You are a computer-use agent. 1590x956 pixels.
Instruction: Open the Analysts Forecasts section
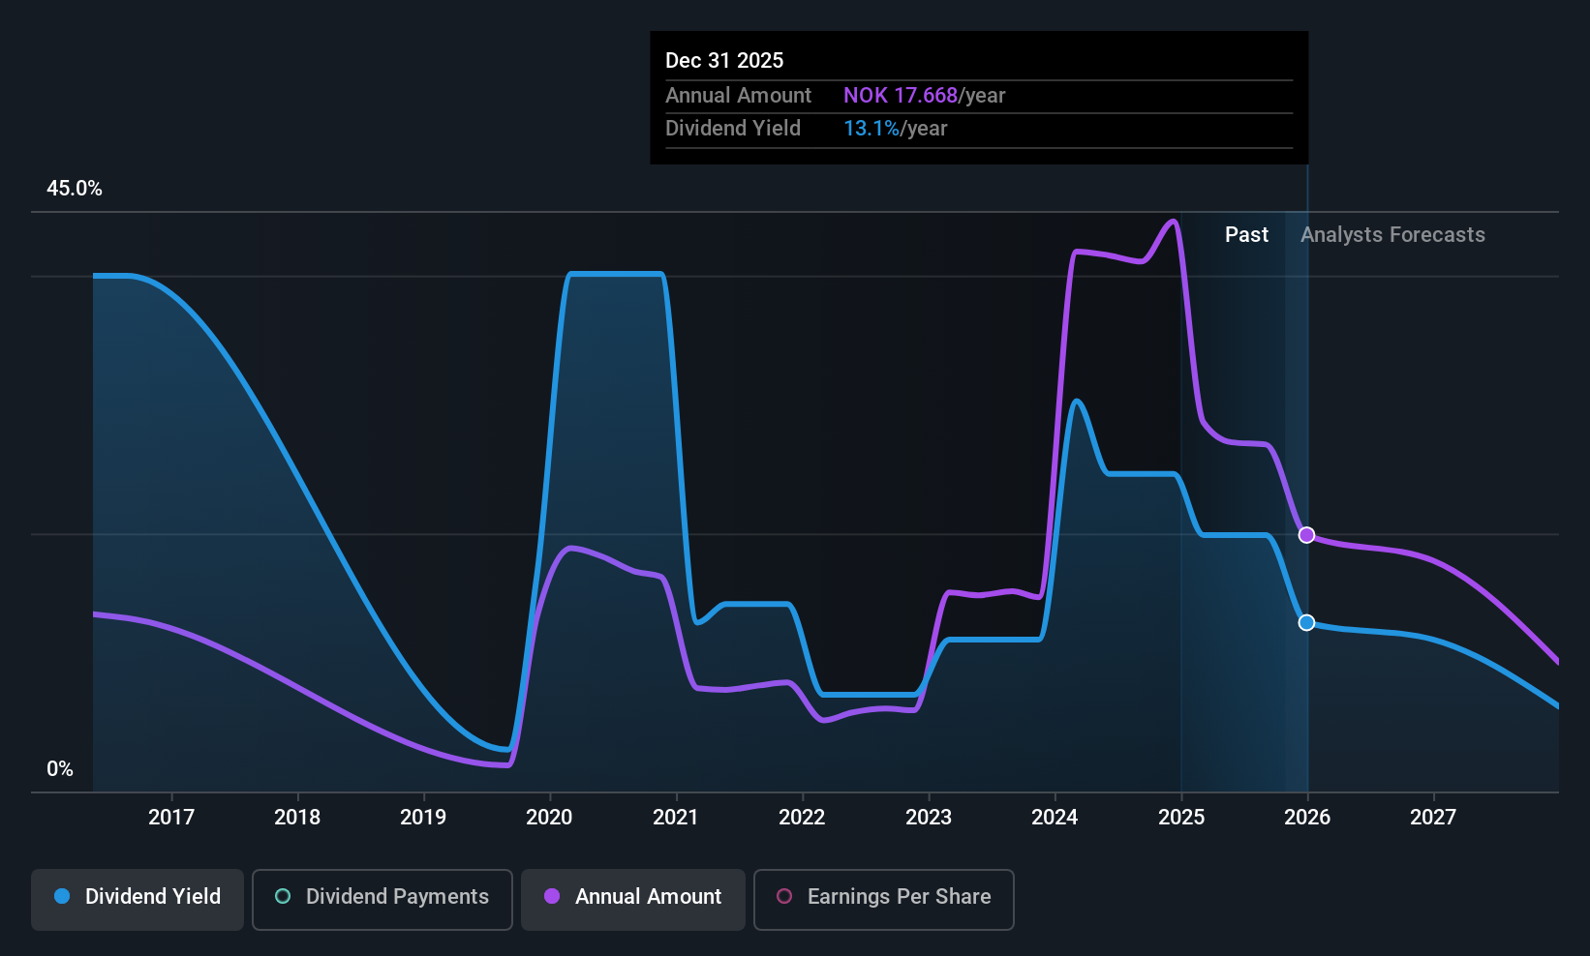coord(1392,234)
